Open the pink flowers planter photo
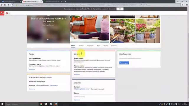This screenshot has height=106, width=189. click(148, 31)
